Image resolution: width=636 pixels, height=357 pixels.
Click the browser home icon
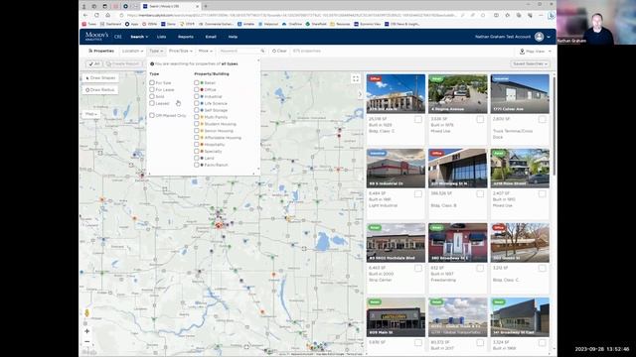point(108,16)
